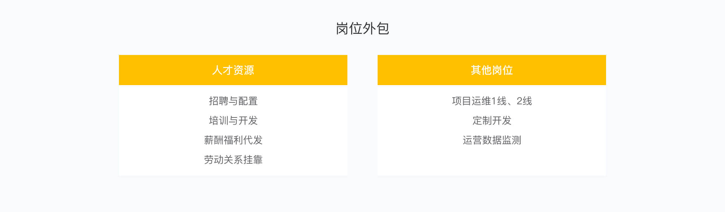
Task: Click blank white space below 运营数据监测
Action: tap(492, 161)
